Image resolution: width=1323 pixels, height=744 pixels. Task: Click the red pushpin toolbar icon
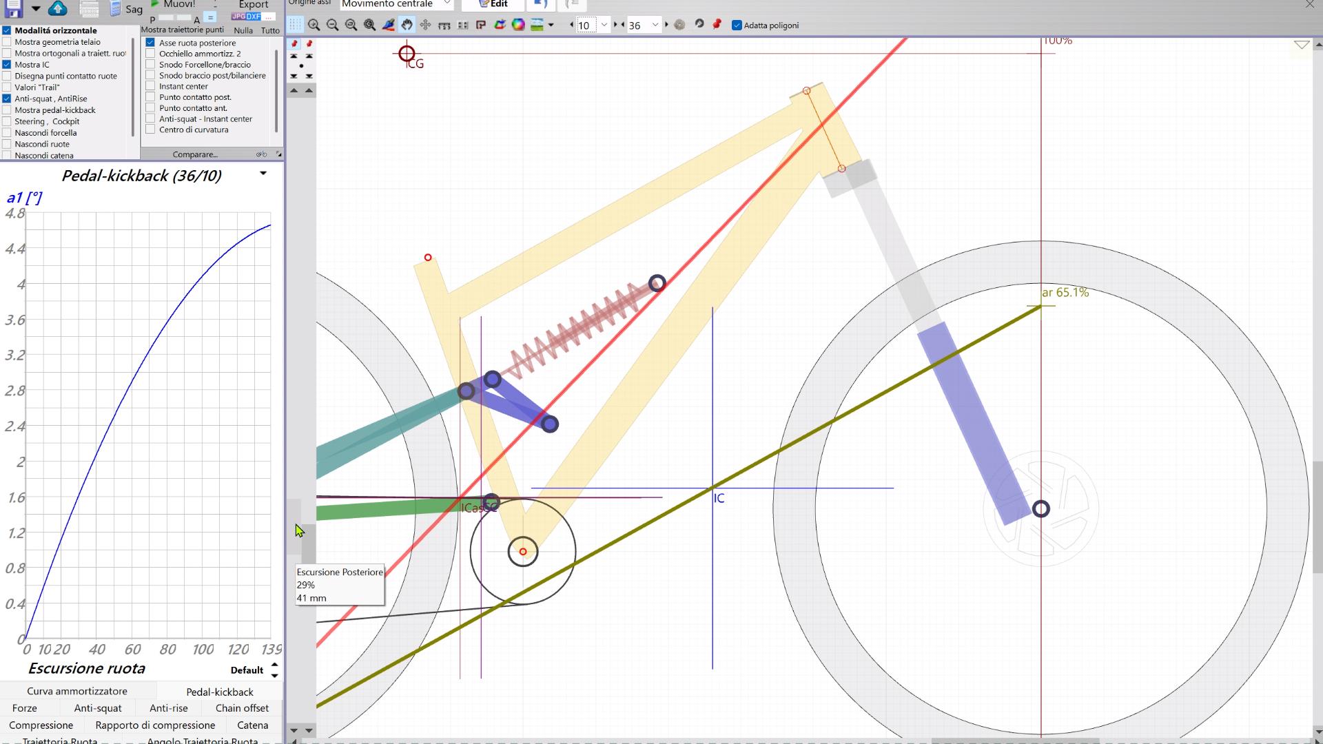717,24
